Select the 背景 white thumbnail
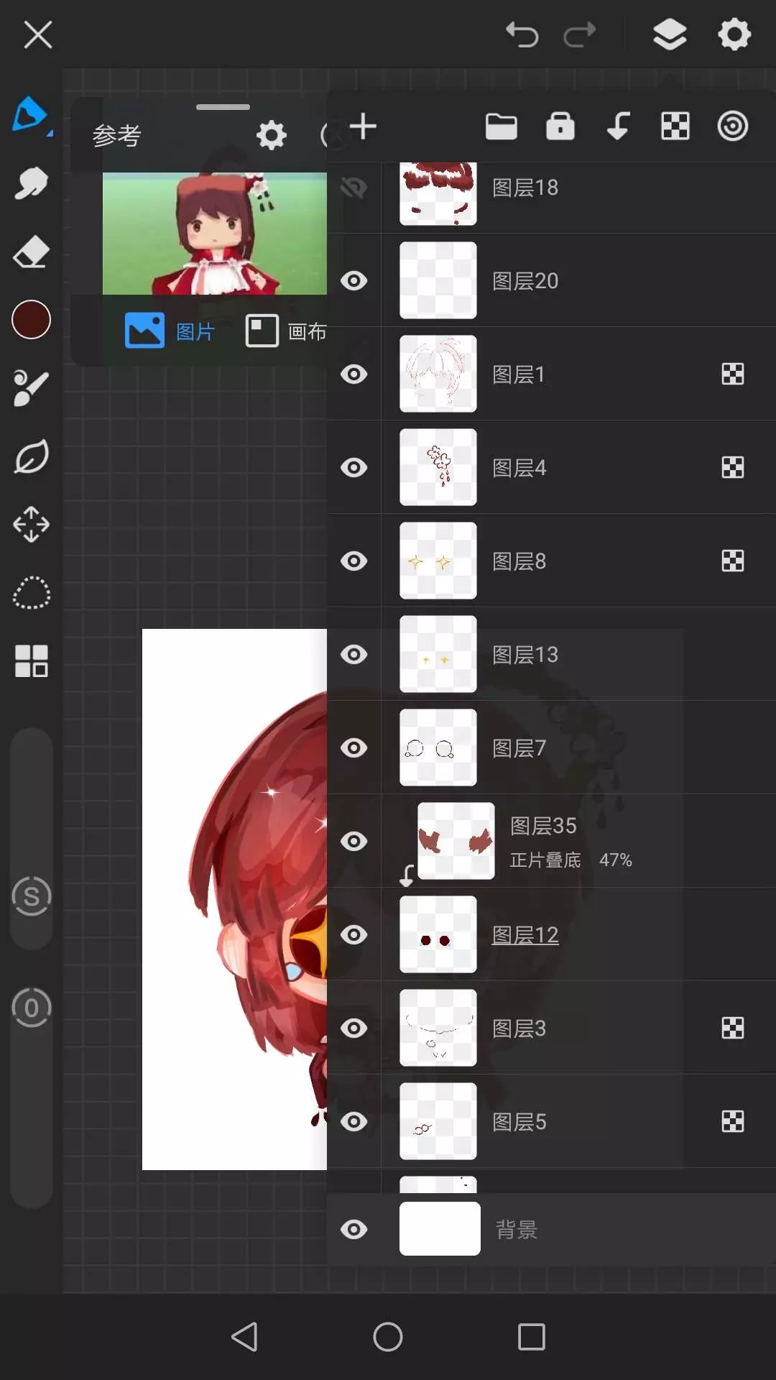The width and height of the screenshot is (776, 1380). [x=440, y=1229]
